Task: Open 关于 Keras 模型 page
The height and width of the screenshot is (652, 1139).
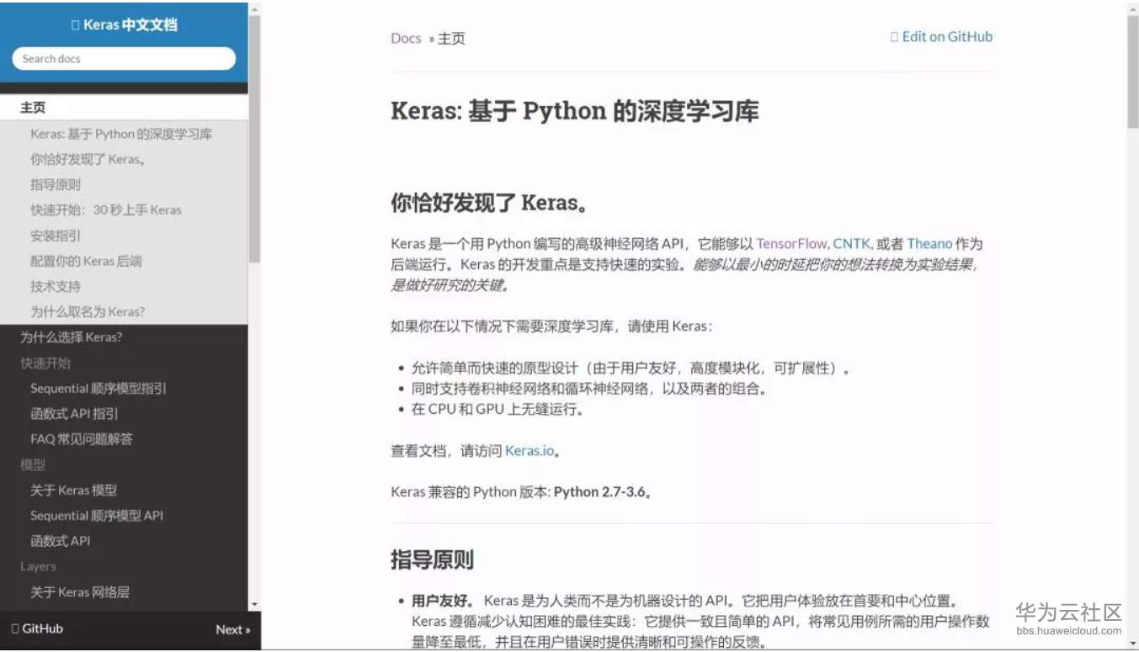Action: (73, 490)
